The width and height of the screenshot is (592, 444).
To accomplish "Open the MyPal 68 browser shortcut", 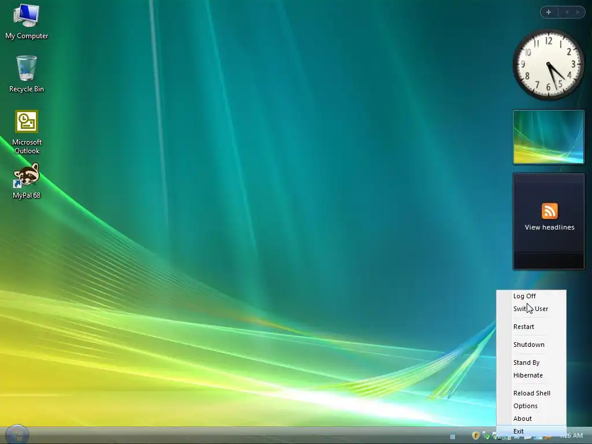I will [x=27, y=181].
